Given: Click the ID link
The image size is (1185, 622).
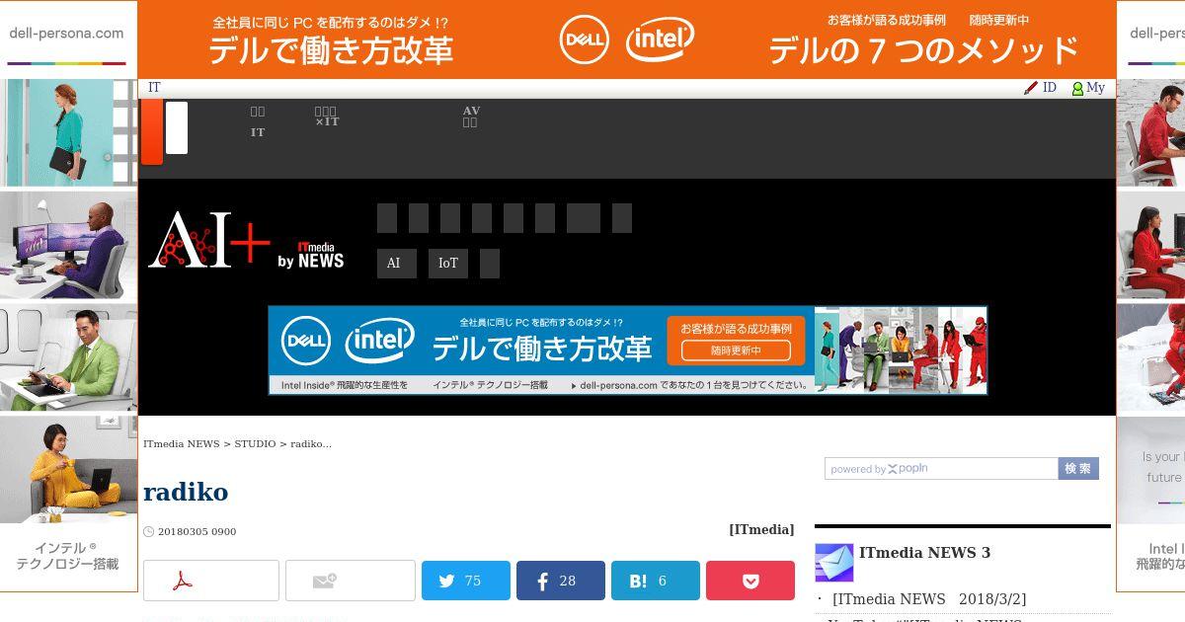Looking at the screenshot, I should (1050, 88).
